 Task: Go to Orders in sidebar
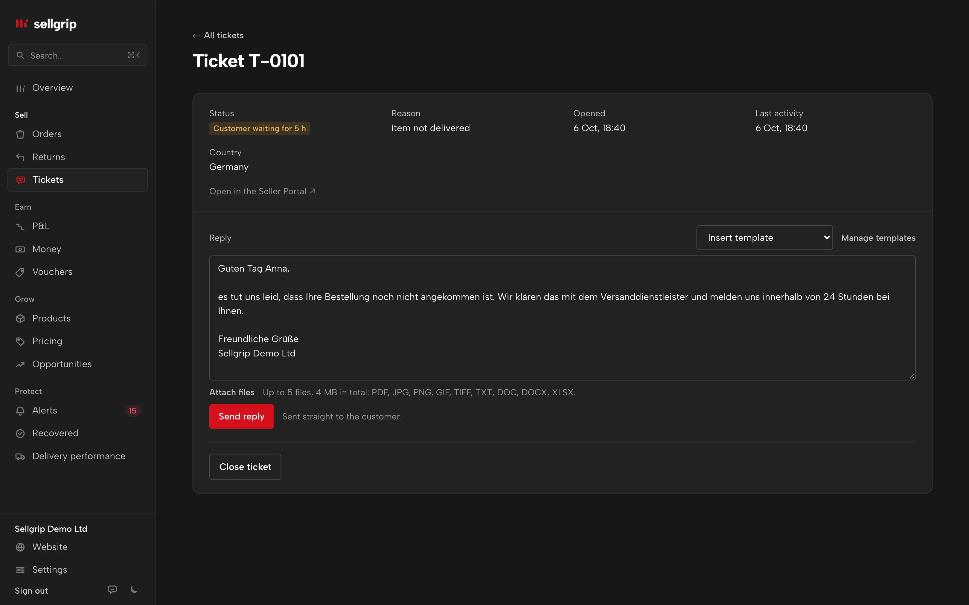(x=78, y=134)
